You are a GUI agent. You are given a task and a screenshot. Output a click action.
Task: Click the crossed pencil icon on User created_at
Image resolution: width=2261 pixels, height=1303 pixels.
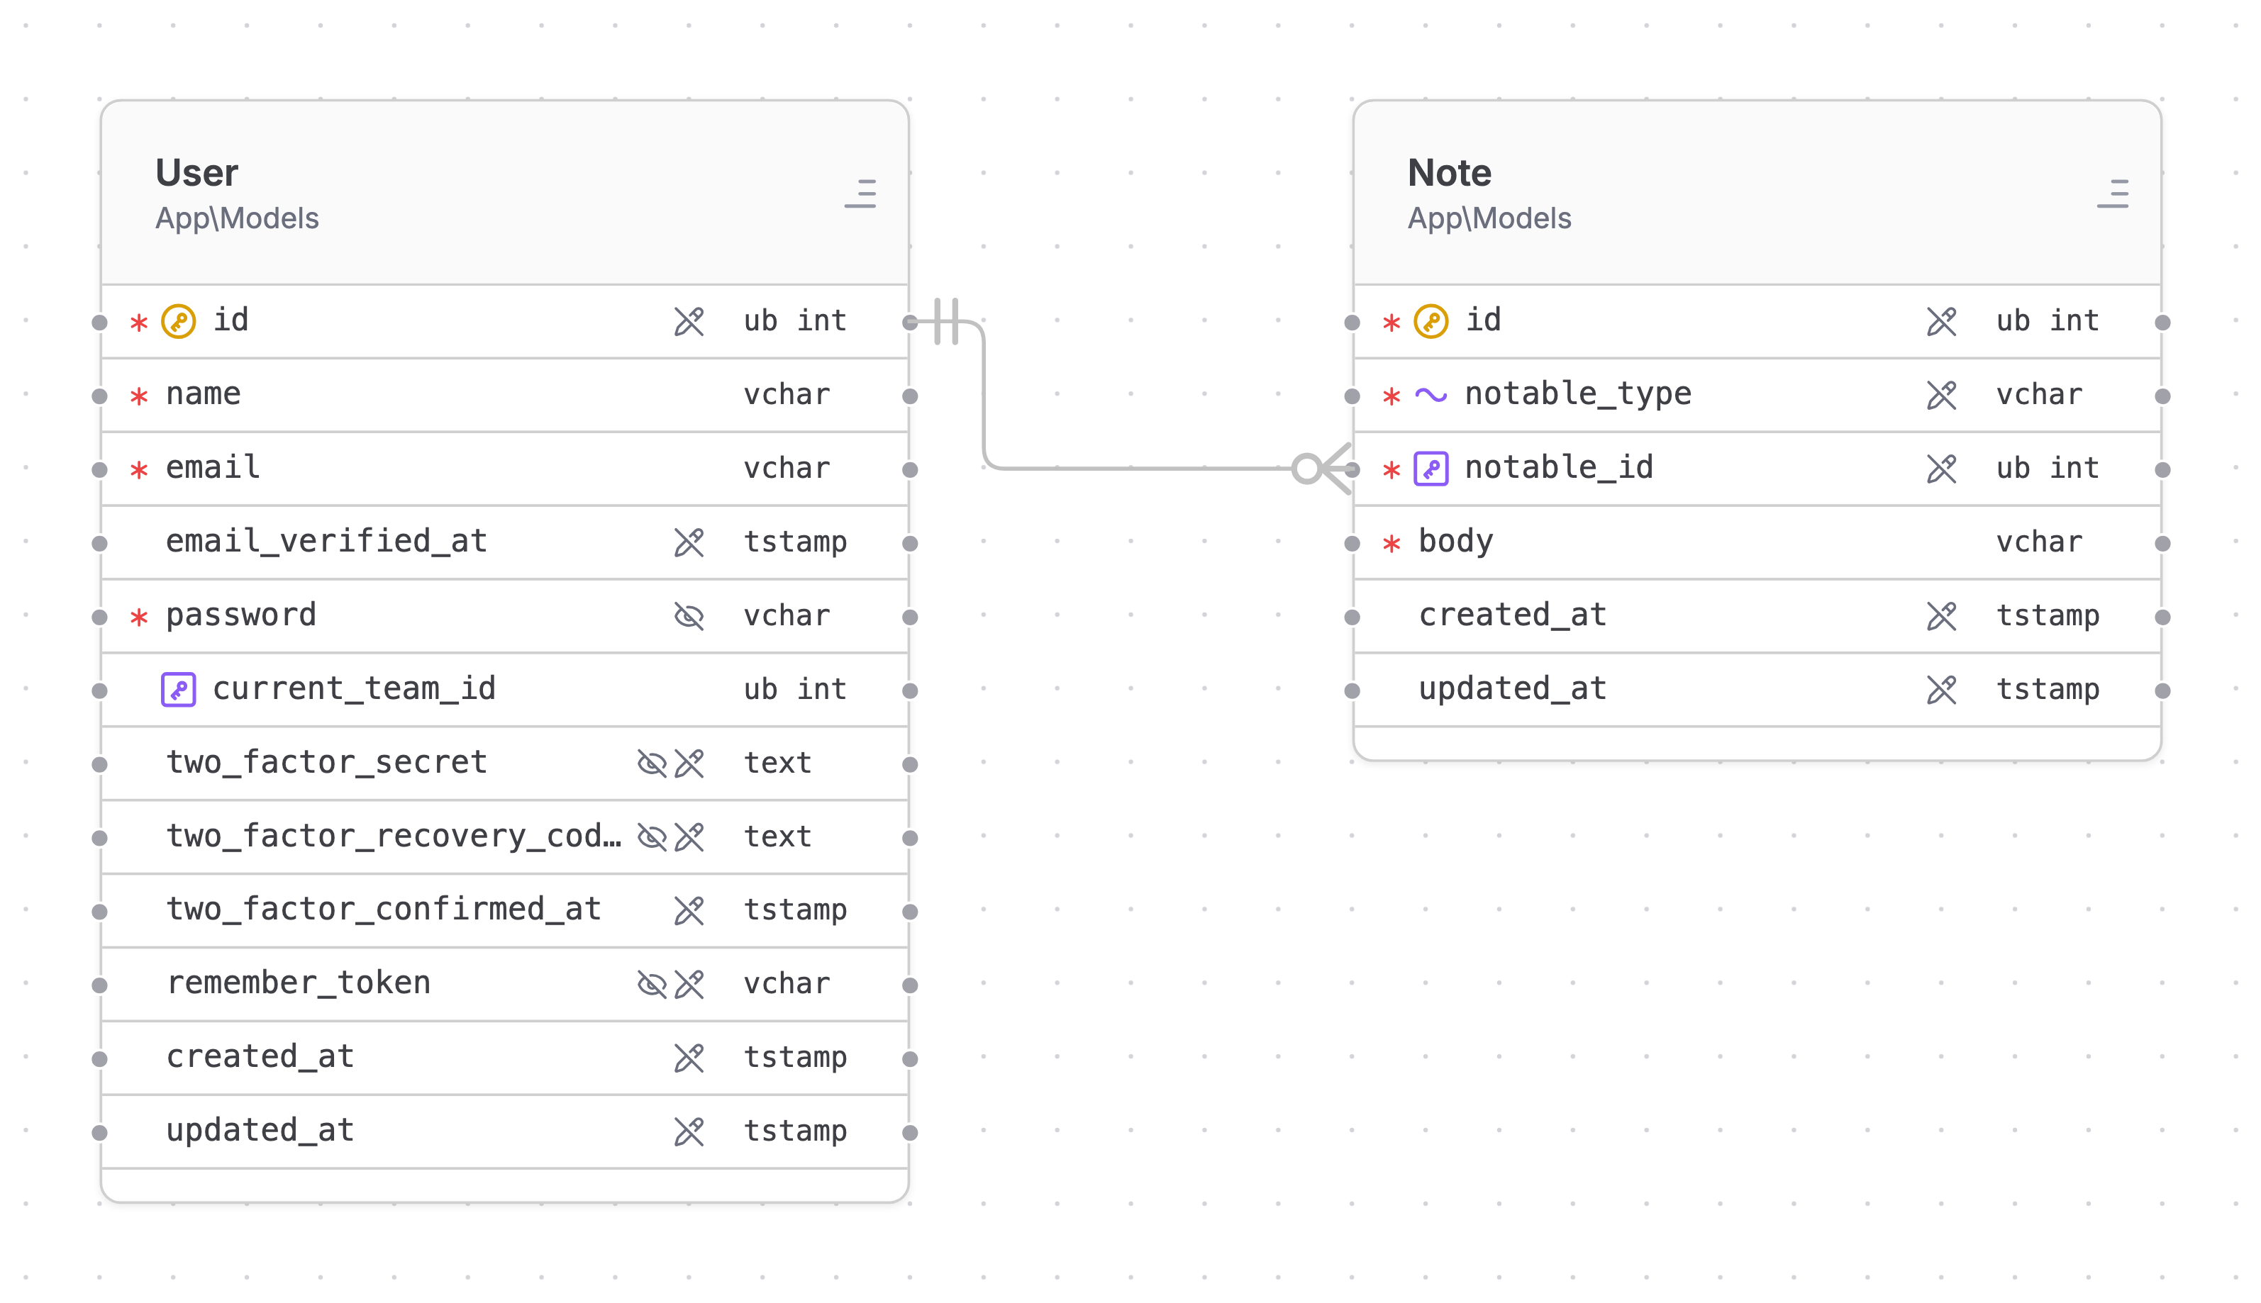coord(689,1058)
